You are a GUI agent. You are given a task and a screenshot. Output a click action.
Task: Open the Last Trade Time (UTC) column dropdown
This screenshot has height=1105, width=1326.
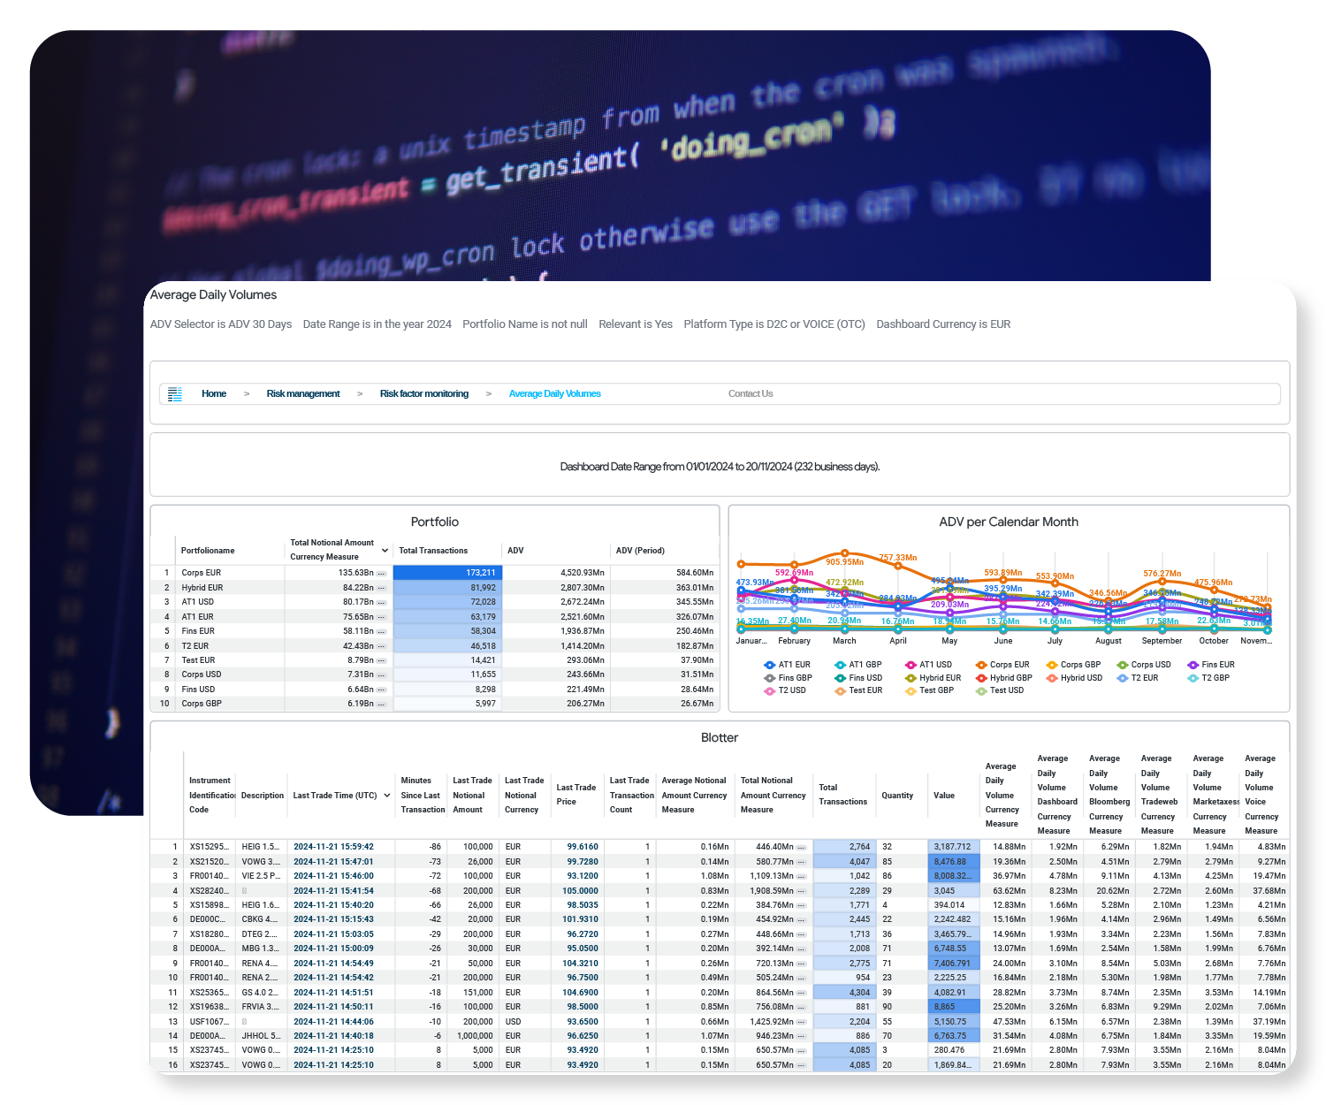pos(387,795)
